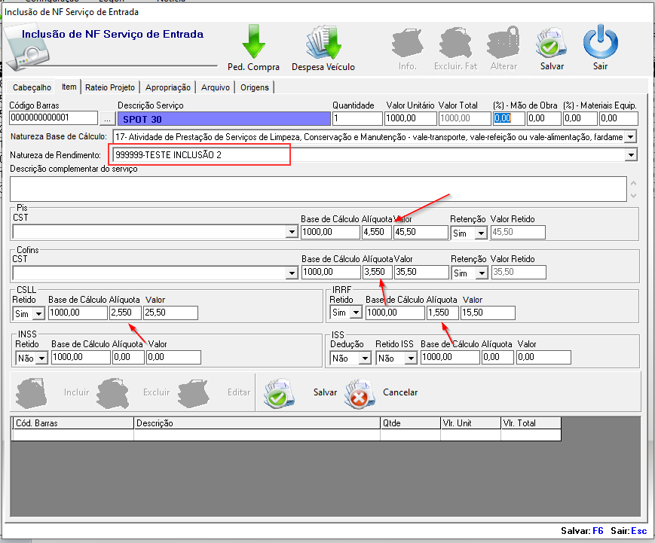
Task: Click the Cód. Barras column header
Action: click(x=74, y=423)
